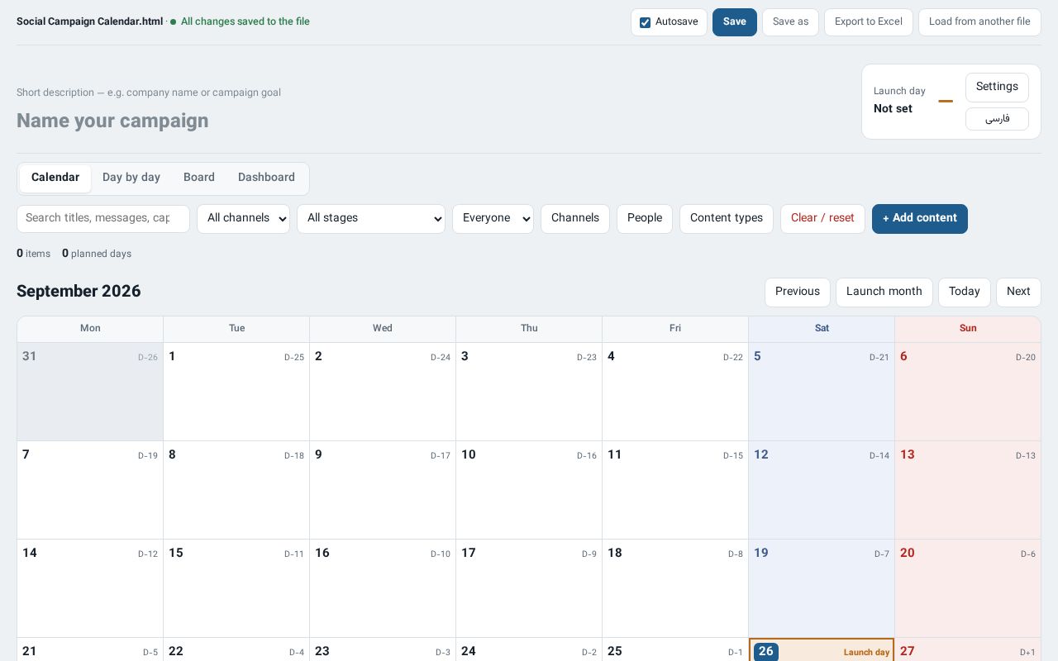Jump to Today
Viewport: 1058px width, 661px height.
pos(965,292)
